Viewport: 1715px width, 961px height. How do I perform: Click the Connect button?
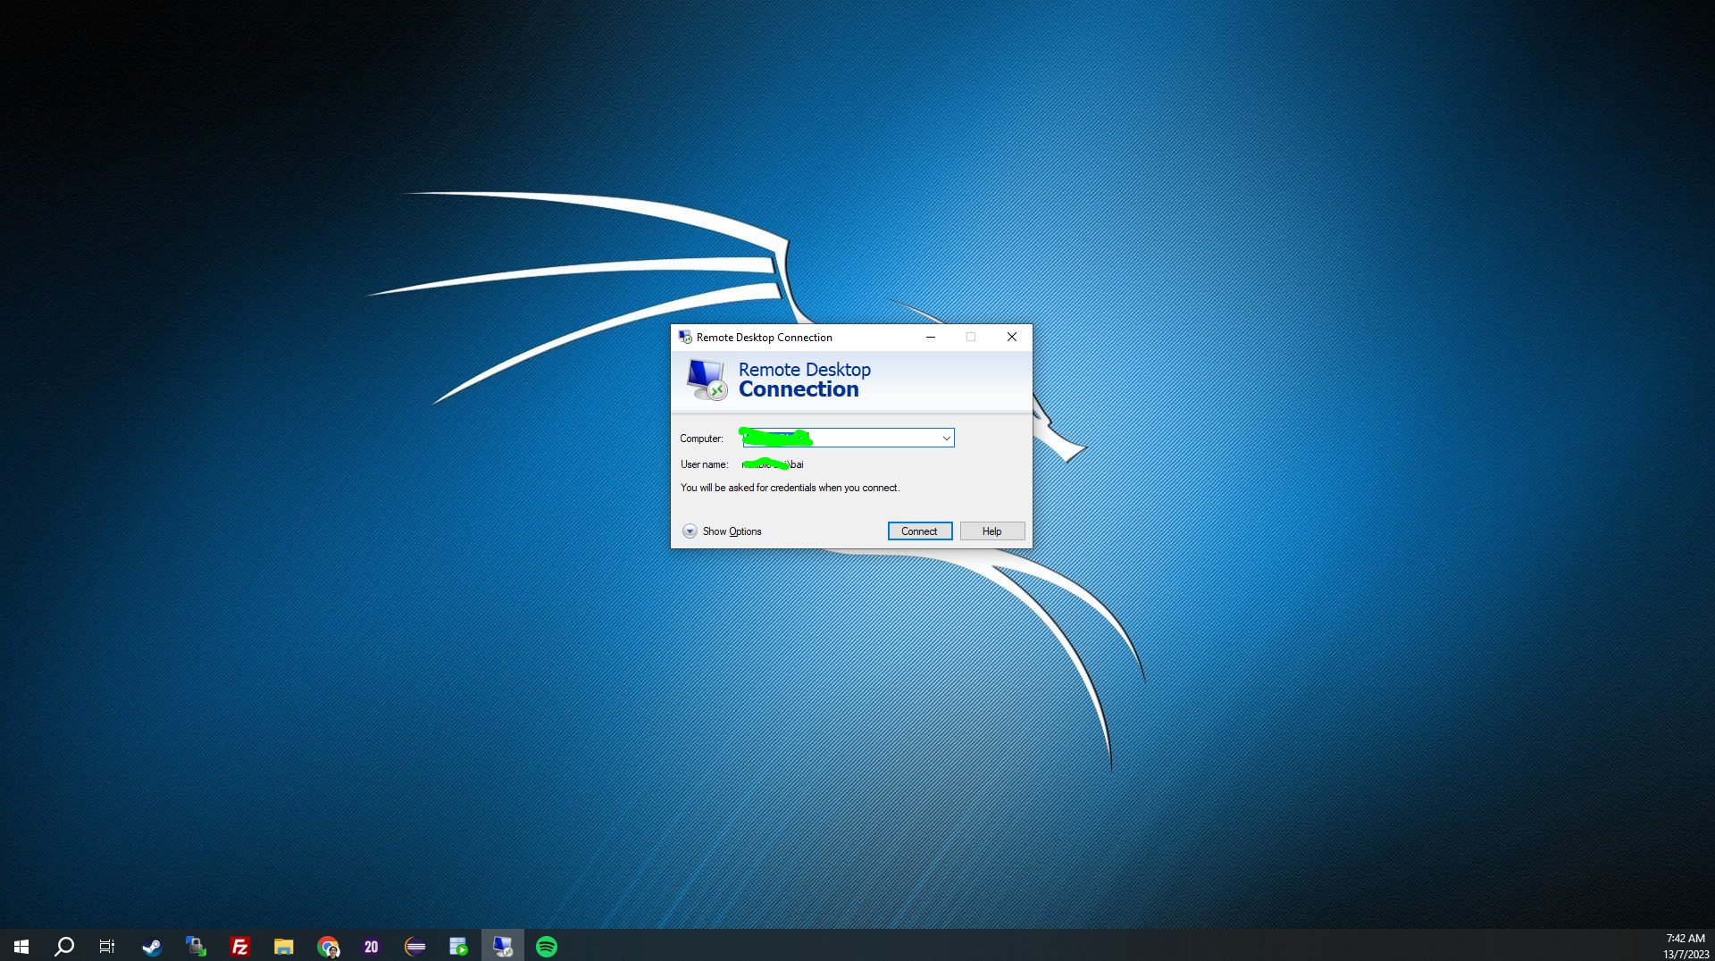tap(920, 531)
